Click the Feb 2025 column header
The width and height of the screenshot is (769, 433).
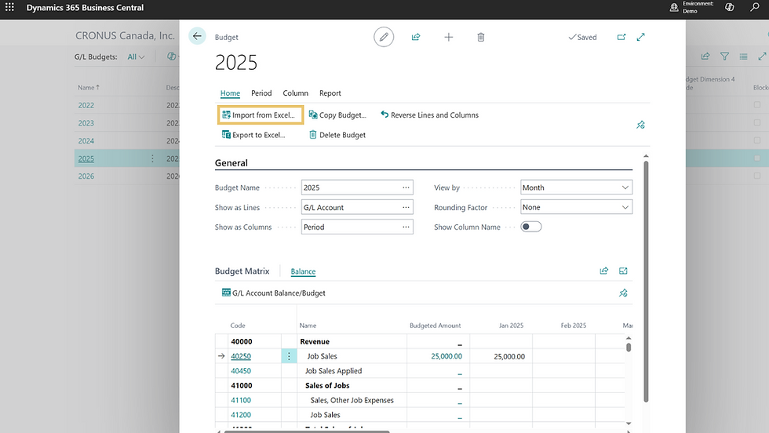[x=574, y=325]
